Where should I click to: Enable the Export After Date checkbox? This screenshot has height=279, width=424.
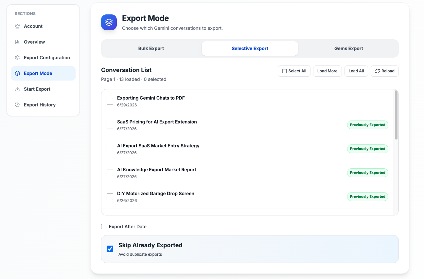click(104, 227)
